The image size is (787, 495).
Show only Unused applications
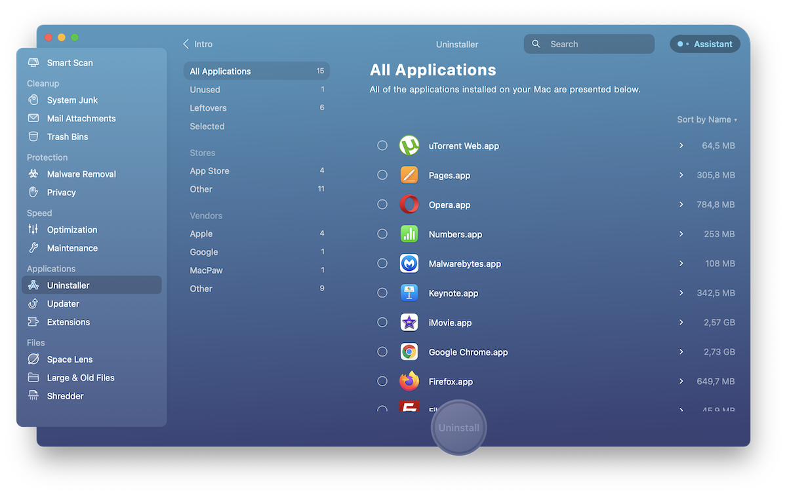[x=204, y=89]
